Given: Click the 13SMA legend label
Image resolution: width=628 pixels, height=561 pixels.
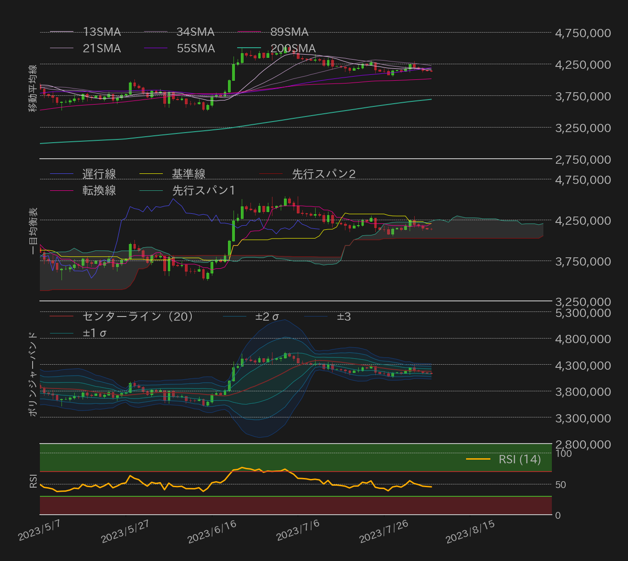Looking at the screenshot, I should (x=102, y=32).
